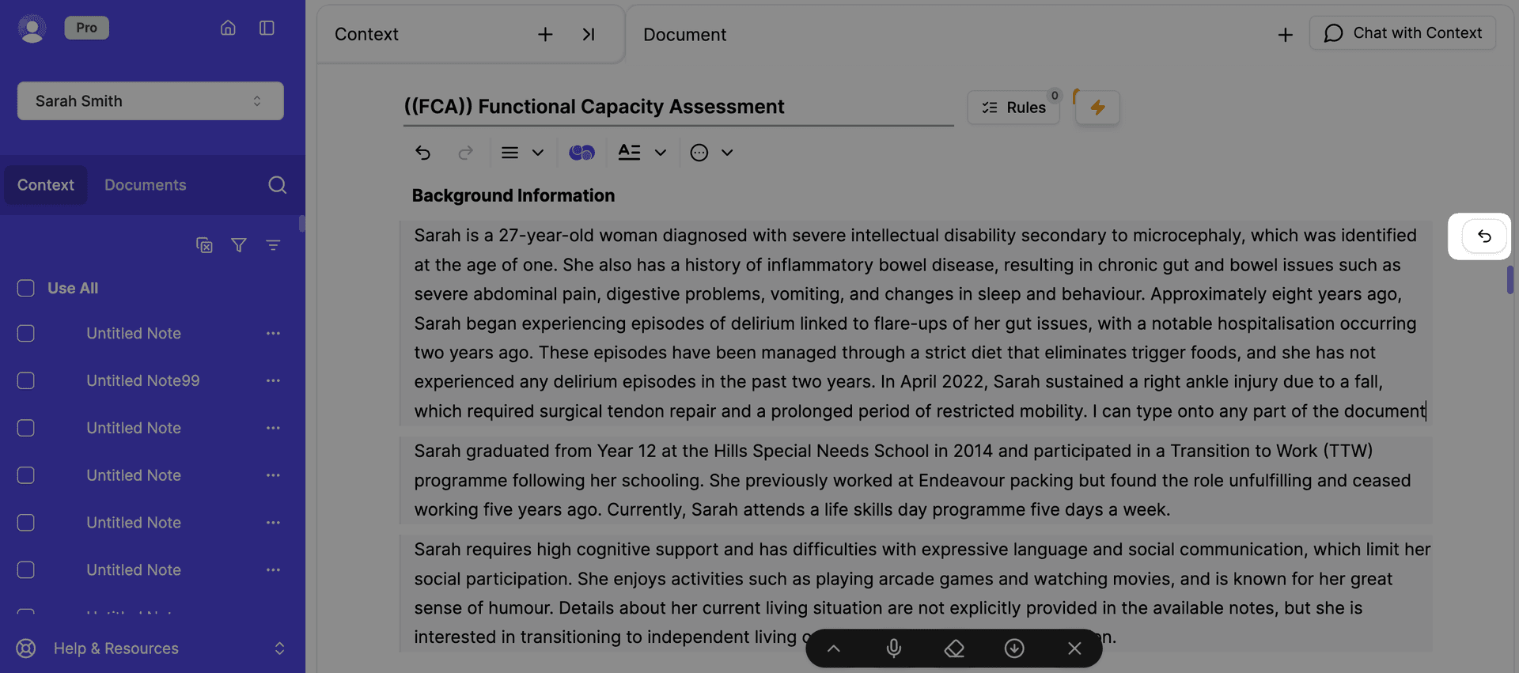Select the Untitled Note99 checkbox

(x=26, y=381)
